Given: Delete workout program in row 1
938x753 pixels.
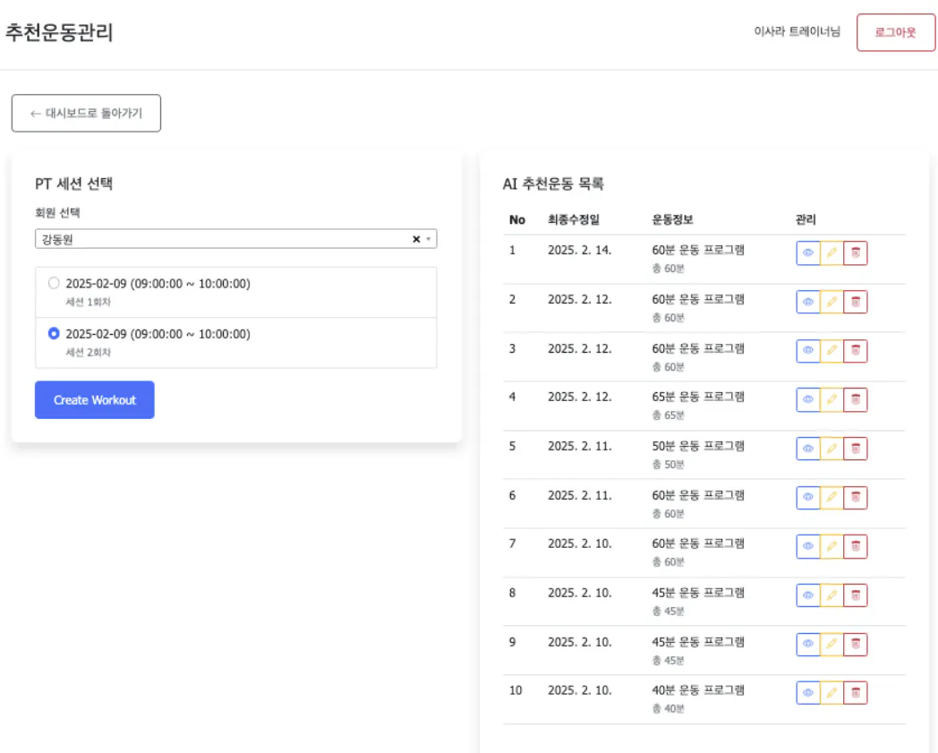Looking at the screenshot, I should [856, 252].
